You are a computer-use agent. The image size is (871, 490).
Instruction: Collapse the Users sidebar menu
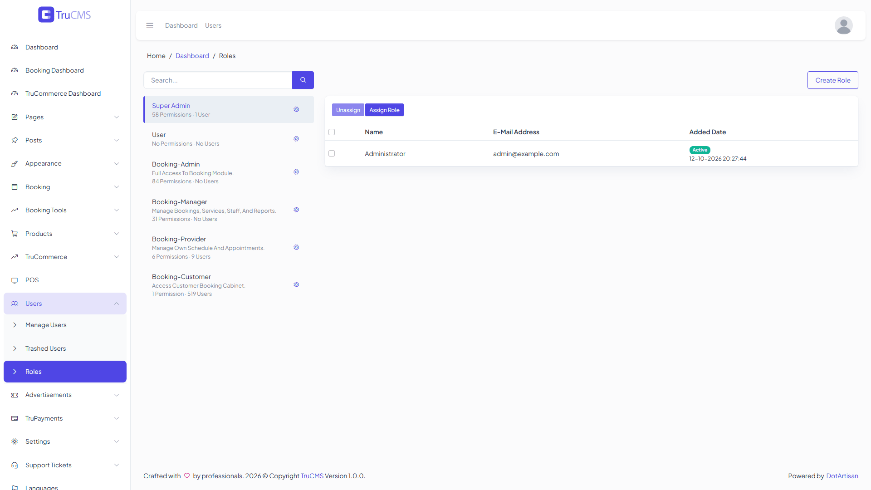pyautogui.click(x=65, y=304)
